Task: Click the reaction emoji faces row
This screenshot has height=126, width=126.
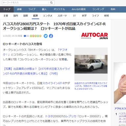Action: (x=36, y=36)
